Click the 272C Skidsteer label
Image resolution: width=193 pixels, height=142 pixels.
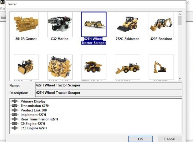[x=127, y=39]
